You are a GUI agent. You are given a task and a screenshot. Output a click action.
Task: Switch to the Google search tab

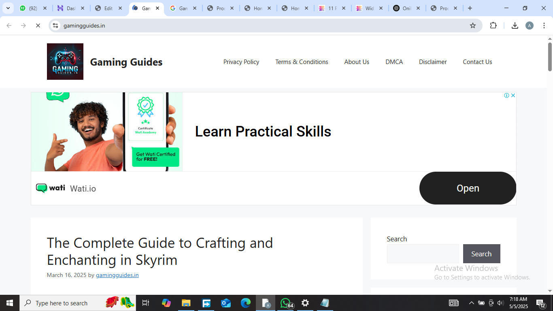(x=183, y=8)
